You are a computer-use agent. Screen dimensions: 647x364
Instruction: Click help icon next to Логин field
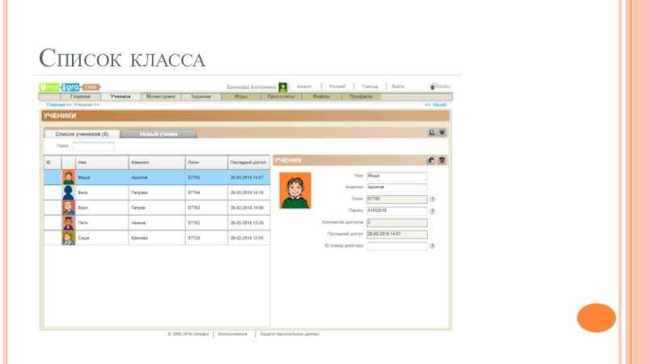pos(433,199)
